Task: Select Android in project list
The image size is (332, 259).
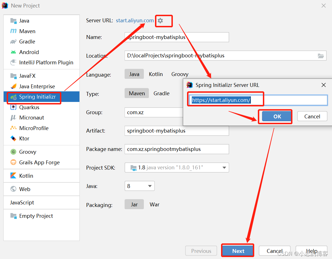Action: point(42,52)
